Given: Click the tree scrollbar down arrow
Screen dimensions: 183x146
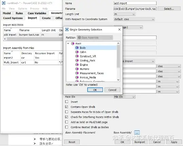Looking at the screenshot, I should [x=118, y=80].
